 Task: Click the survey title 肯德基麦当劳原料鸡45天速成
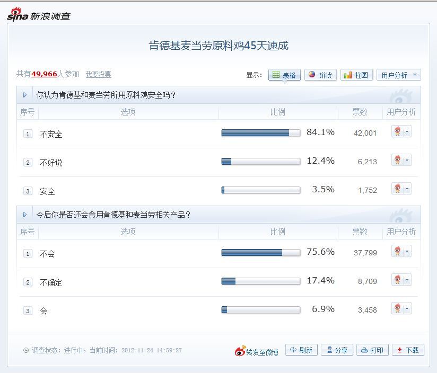[219, 46]
